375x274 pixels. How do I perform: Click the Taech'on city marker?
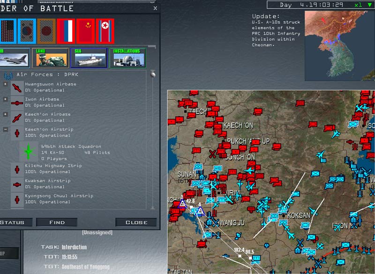185,111
